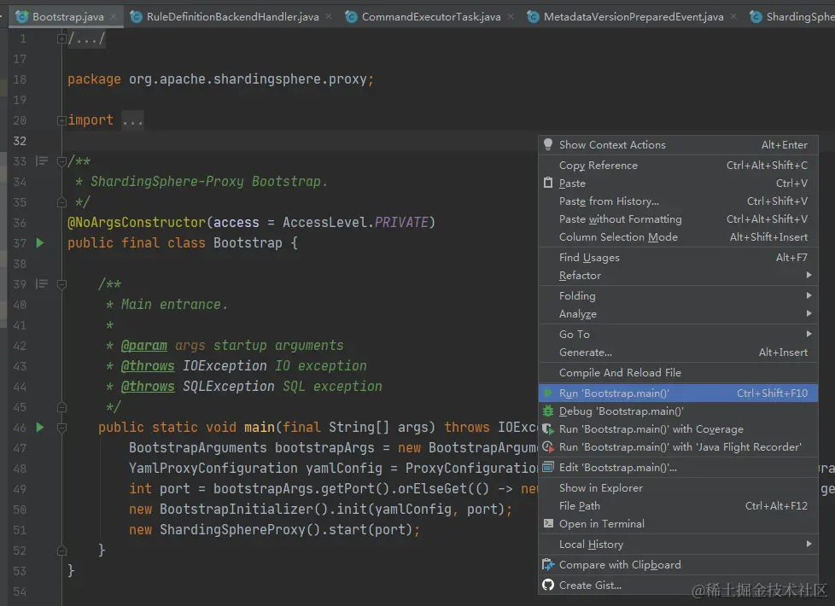The width and height of the screenshot is (835, 606).
Task: Click the clipboard icon next to Paste
Action: point(548,183)
